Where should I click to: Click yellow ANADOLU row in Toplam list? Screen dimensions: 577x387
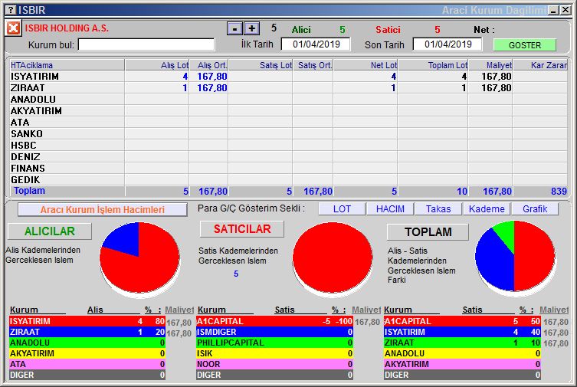point(462,353)
